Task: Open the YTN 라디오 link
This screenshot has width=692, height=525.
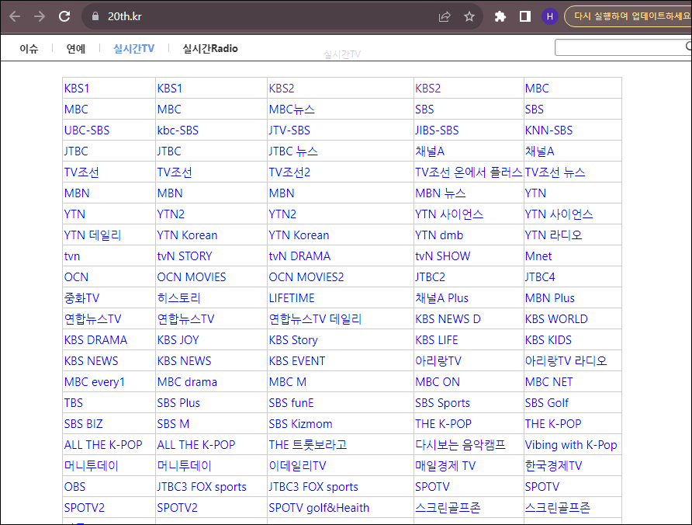Action: coord(553,235)
